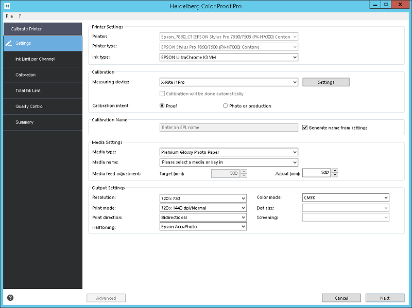Click the Next button
The width and height of the screenshot is (412, 308).
(x=385, y=298)
